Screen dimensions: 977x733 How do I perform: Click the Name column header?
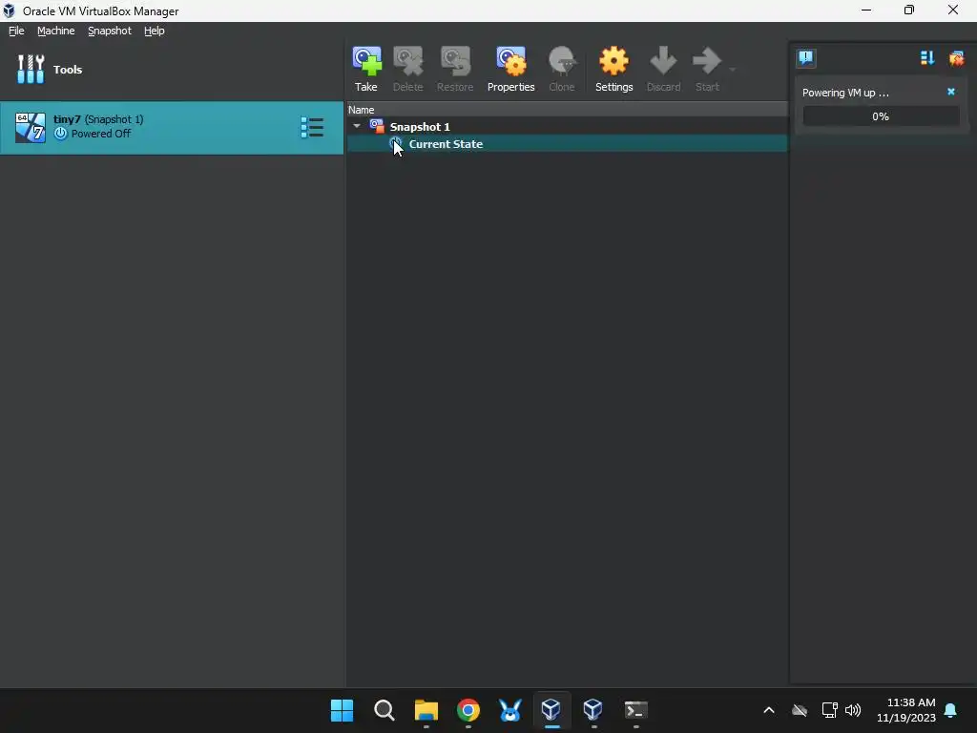pyautogui.click(x=567, y=110)
